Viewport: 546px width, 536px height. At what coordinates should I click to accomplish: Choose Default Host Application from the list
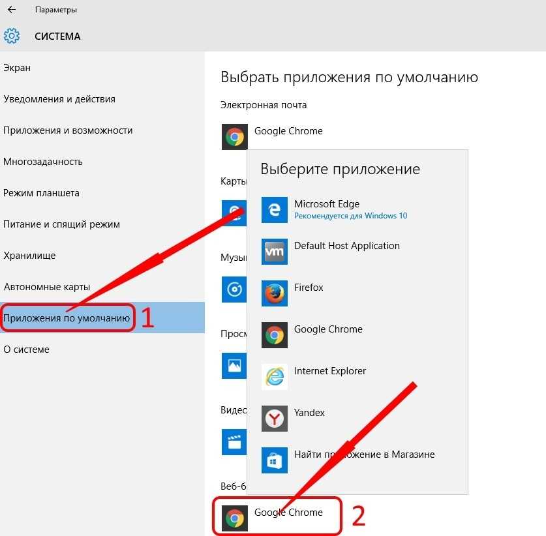[357, 252]
